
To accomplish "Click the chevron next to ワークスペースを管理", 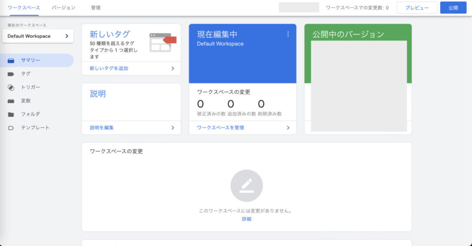I will 288,128.
